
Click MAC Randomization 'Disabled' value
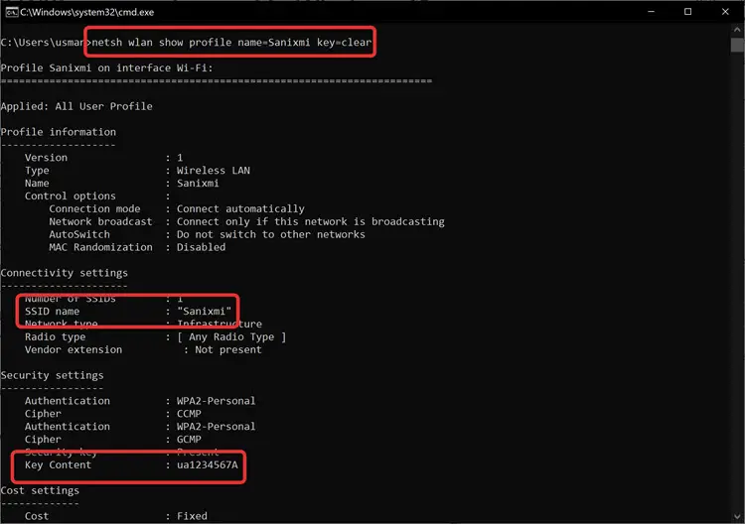tap(201, 247)
